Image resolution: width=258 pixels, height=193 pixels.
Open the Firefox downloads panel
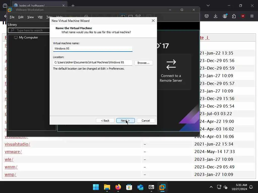pyautogui.click(x=216, y=16)
